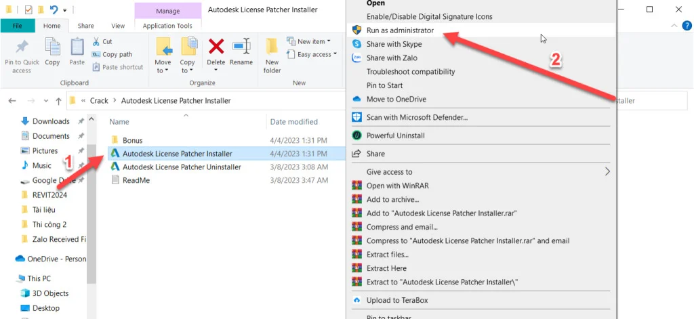Click the navigation pane scroll up arrow
The height and width of the screenshot is (319, 694).
click(x=91, y=119)
